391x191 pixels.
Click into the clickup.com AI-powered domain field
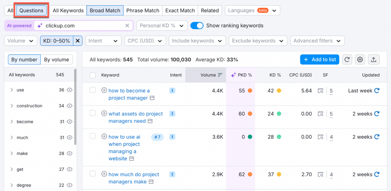83,26
